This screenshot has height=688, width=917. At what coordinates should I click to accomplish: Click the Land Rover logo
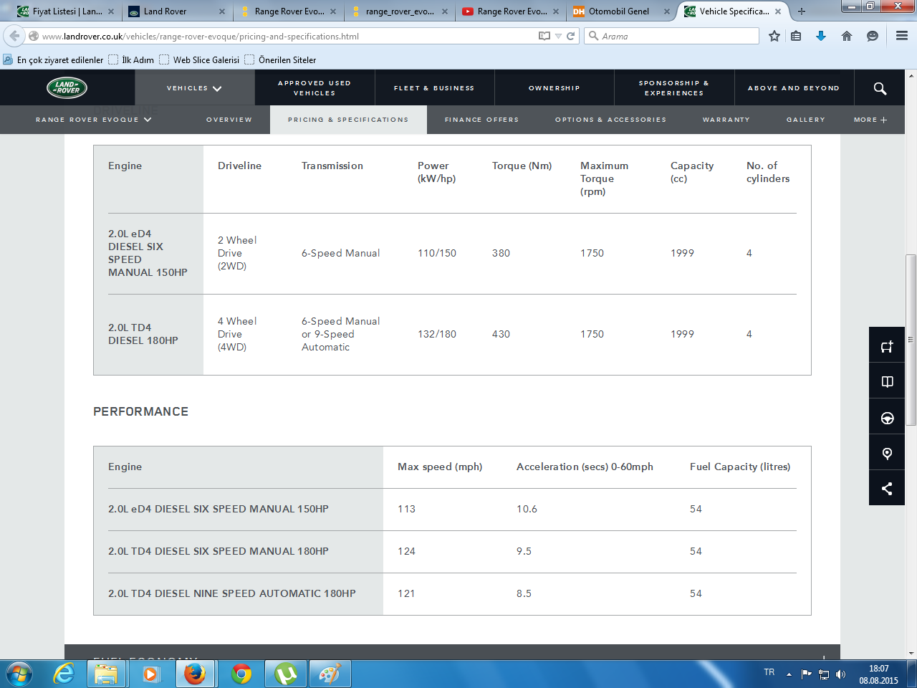coord(67,88)
